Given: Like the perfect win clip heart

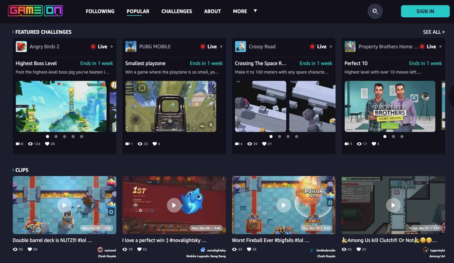Looking at the screenshot, I should point(139,249).
